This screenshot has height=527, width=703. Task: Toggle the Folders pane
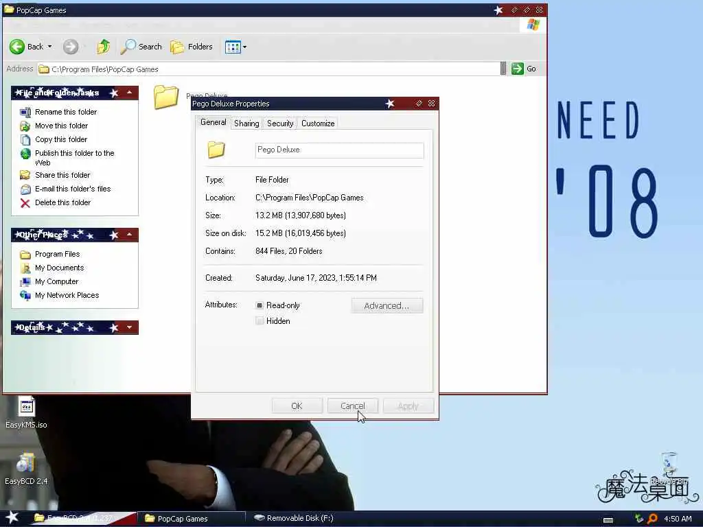(x=192, y=47)
